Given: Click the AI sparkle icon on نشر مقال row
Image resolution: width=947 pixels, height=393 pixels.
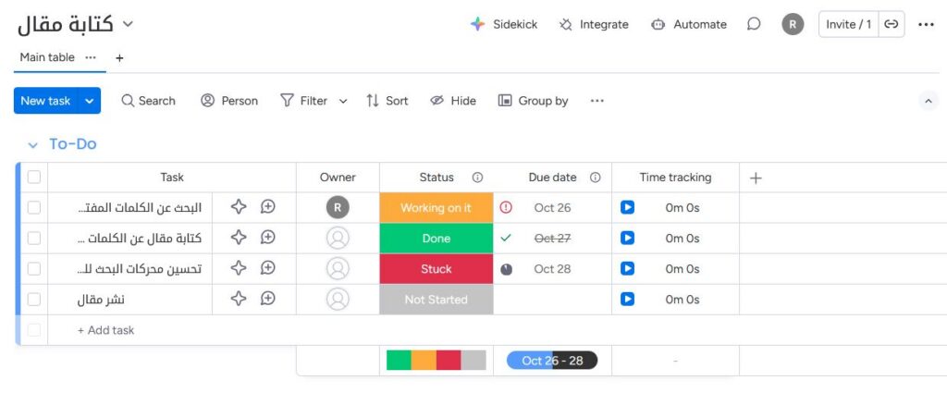Looking at the screenshot, I should [239, 299].
